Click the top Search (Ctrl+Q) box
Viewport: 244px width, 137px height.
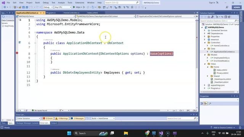[122, 3]
